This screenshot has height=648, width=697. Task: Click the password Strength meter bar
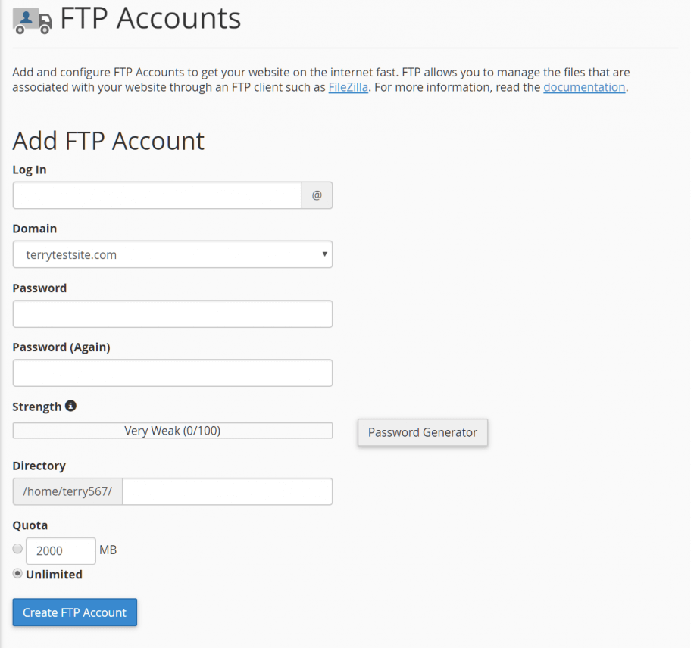coord(172,430)
